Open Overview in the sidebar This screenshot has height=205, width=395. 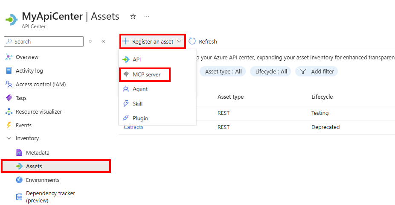click(27, 57)
